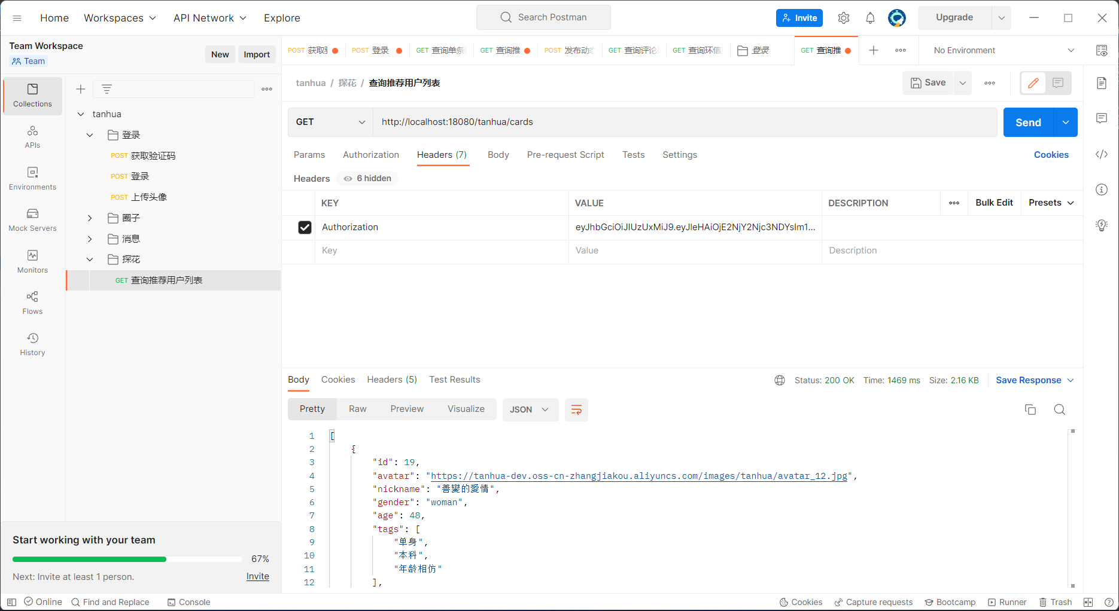Open a new request tab
1119x611 pixels.
(874, 50)
